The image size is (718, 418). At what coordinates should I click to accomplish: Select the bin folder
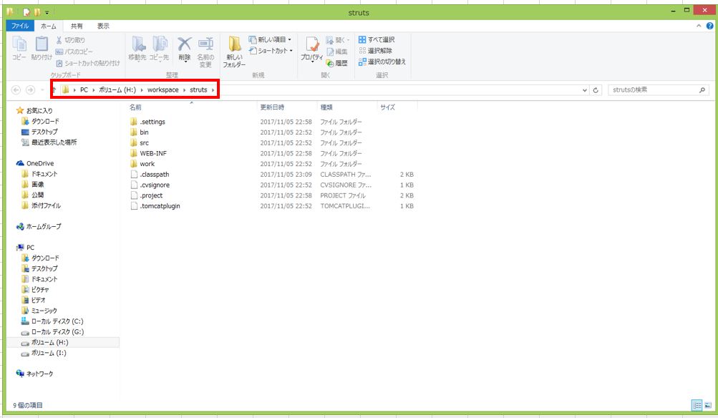[x=144, y=132]
